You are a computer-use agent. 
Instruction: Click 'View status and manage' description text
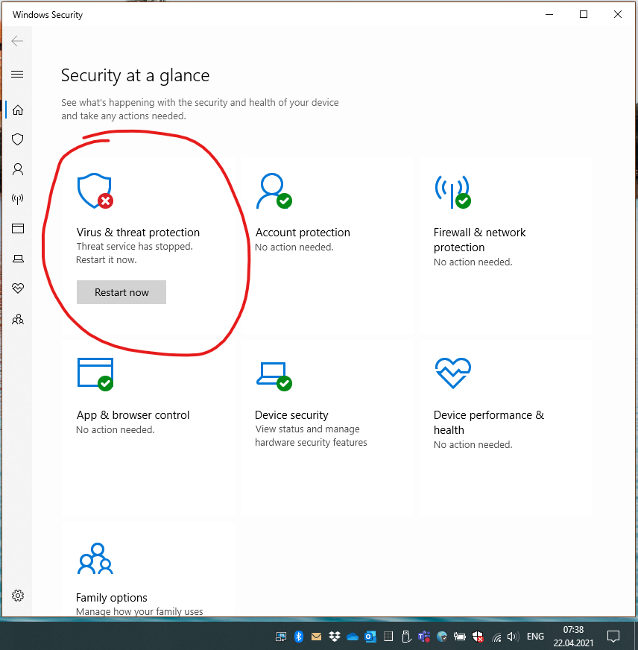pos(307,429)
